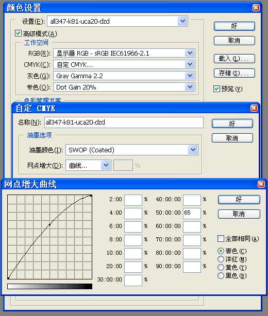Click 取消 in the 网点增大曲线 dialog

point(239,214)
